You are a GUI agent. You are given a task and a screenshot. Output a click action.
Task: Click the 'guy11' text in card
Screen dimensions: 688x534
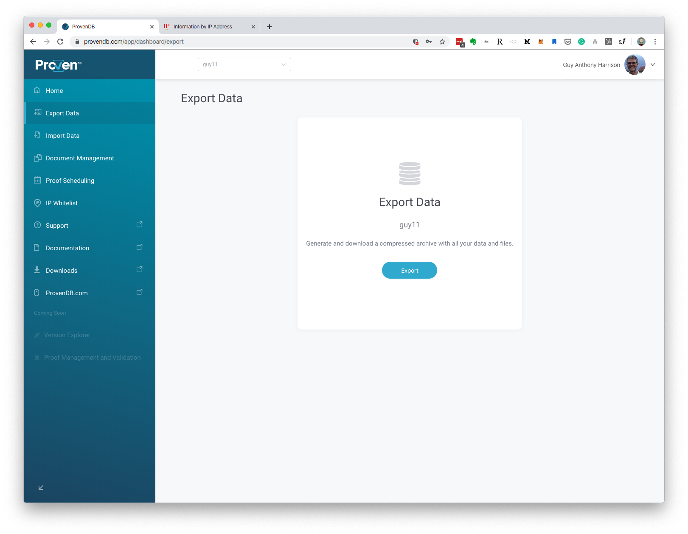pyautogui.click(x=410, y=225)
